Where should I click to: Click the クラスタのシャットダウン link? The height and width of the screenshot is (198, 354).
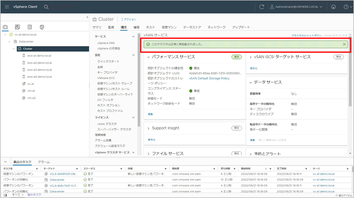pos(306,36)
